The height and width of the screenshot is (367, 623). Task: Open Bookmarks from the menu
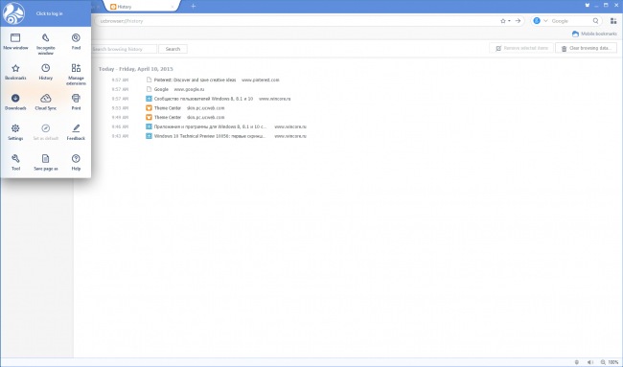tap(15, 72)
